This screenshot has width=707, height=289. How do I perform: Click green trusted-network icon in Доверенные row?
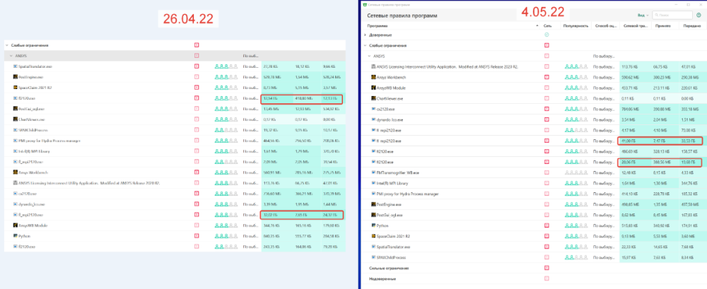pyautogui.click(x=547, y=35)
